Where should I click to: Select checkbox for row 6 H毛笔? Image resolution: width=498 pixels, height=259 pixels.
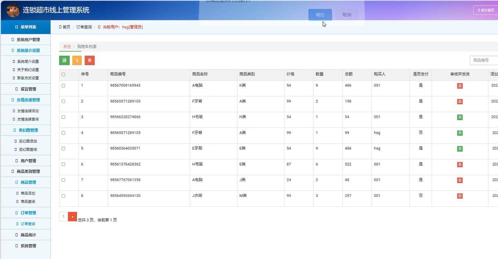(64, 164)
